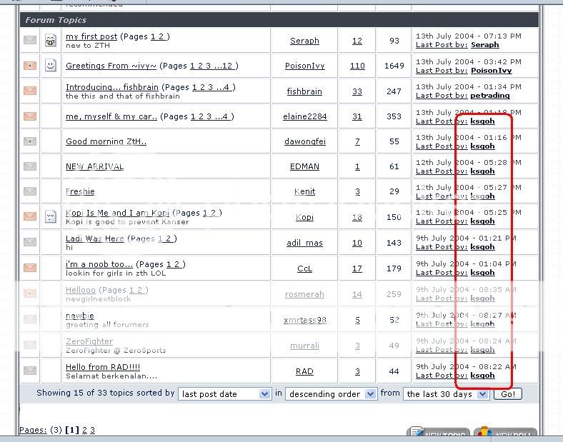
Task: Expand the 'the last 30 days' dropdown
Action: pyautogui.click(x=447, y=394)
